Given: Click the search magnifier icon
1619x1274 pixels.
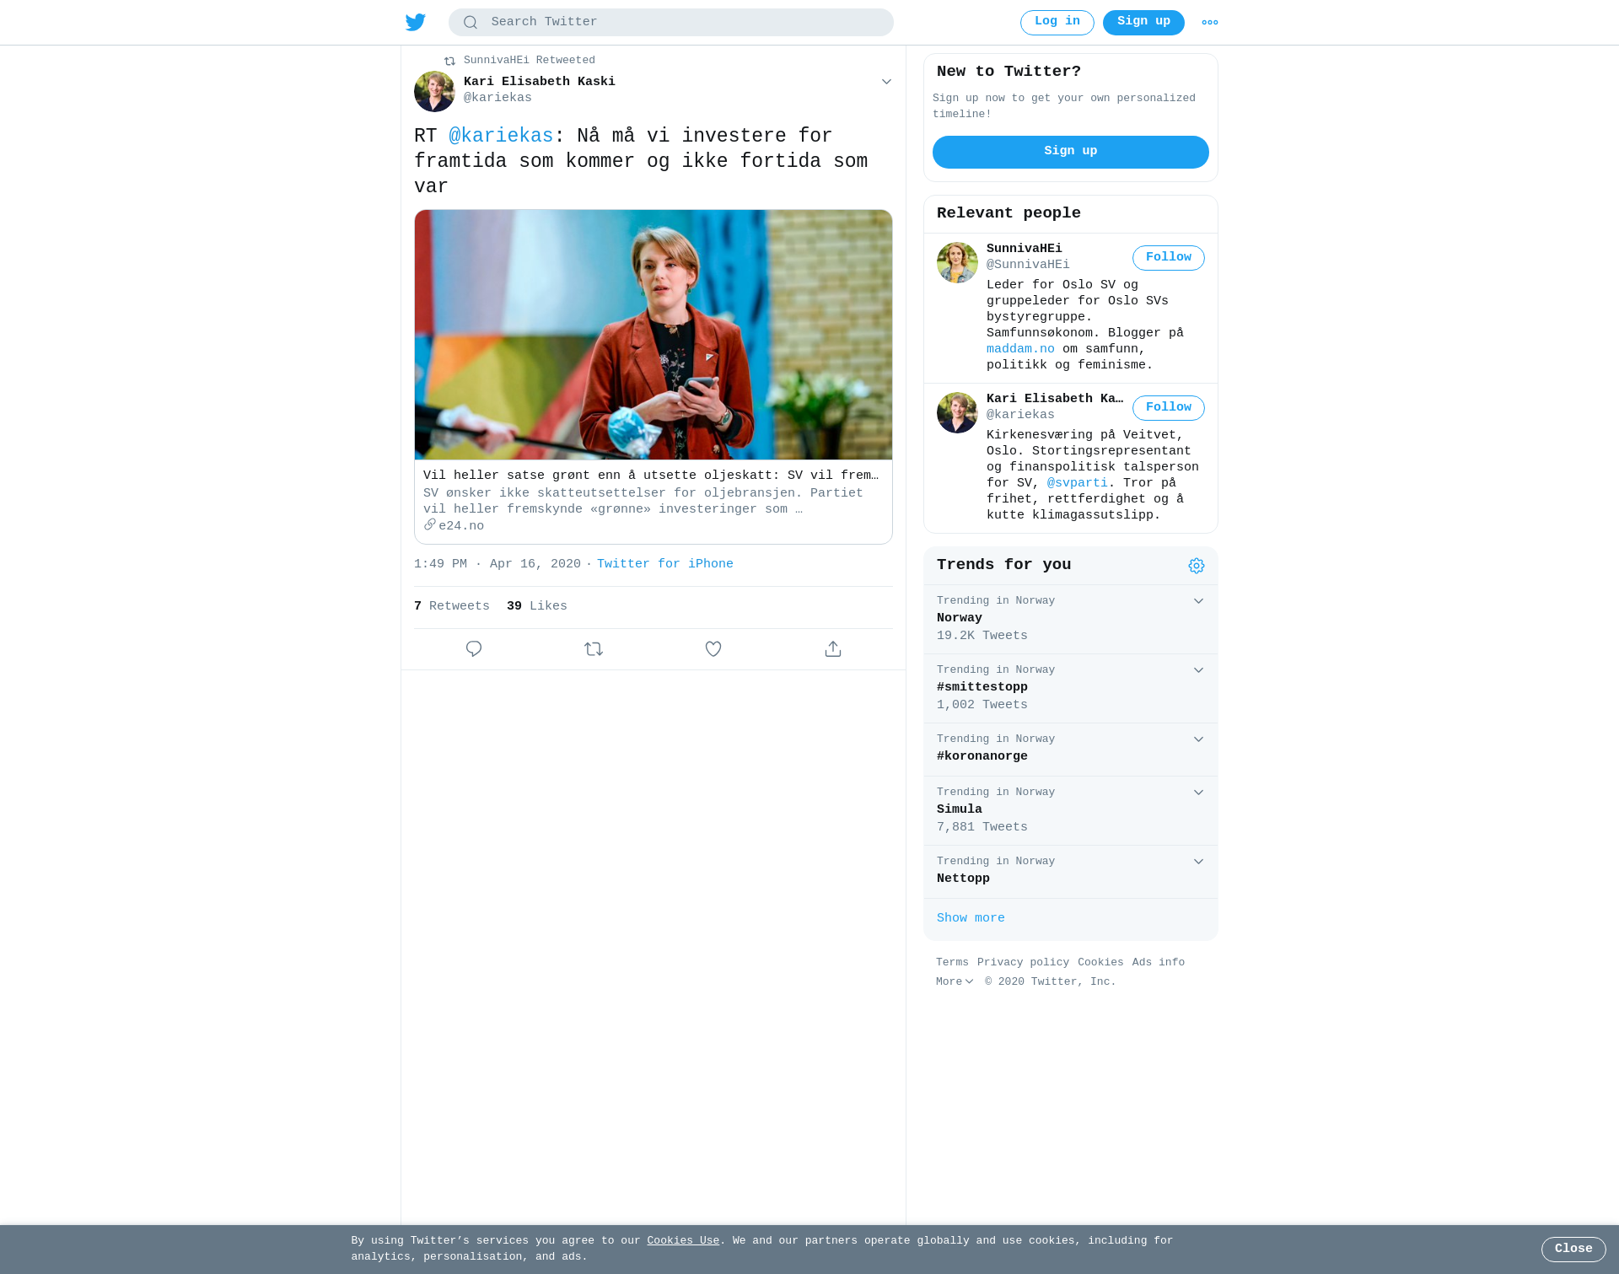Looking at the screenshot, I should (471, 23).
